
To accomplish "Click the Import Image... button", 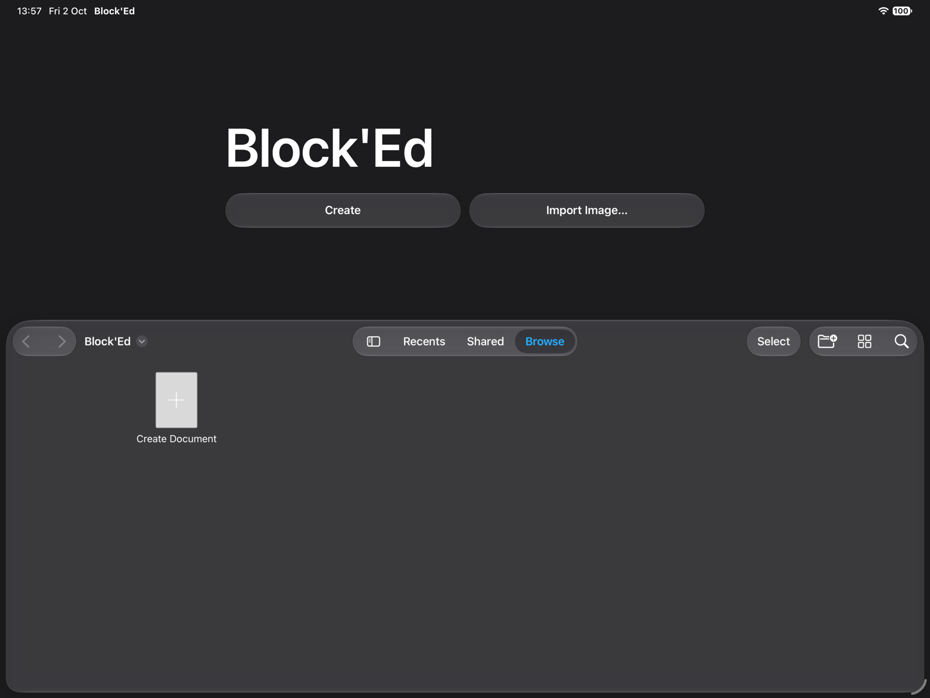I will coord(586,211).
